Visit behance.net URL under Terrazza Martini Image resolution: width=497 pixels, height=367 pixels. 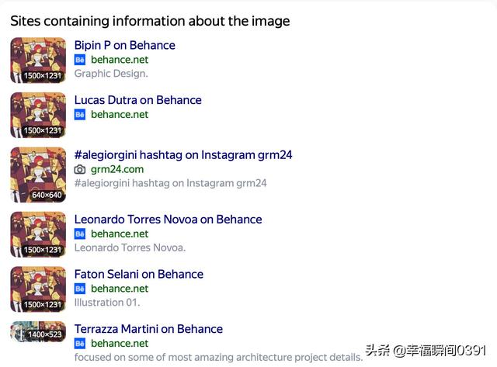(x=120, y=343)
